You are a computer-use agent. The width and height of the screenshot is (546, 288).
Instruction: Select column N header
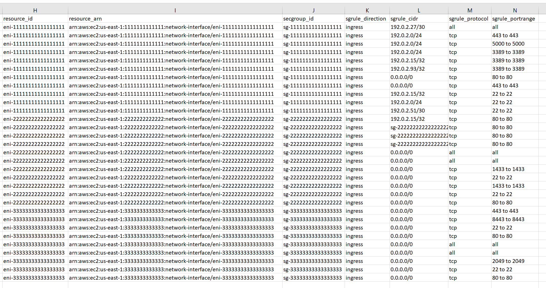(x=515, y=10)
